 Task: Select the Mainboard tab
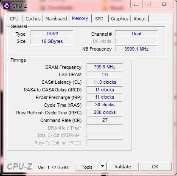(x=56, y=19)
